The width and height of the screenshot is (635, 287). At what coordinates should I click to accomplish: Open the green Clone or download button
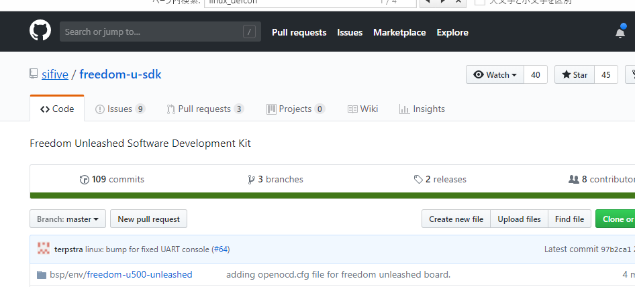point(615,219)
